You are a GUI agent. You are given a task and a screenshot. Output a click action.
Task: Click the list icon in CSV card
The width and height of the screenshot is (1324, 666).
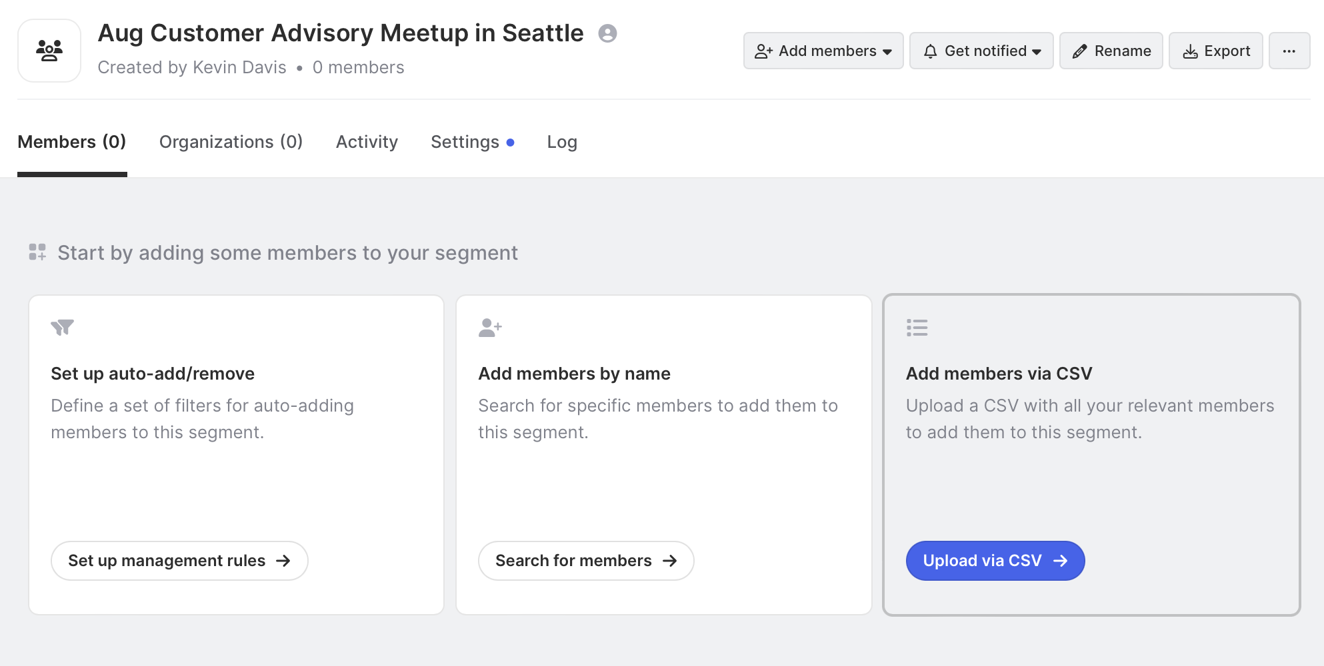(917, 328)
